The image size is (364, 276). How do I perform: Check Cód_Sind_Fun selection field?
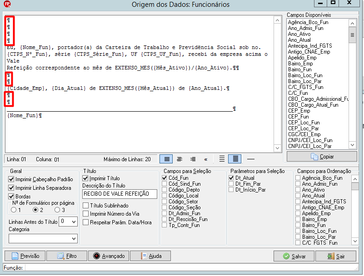coord(165,184)
